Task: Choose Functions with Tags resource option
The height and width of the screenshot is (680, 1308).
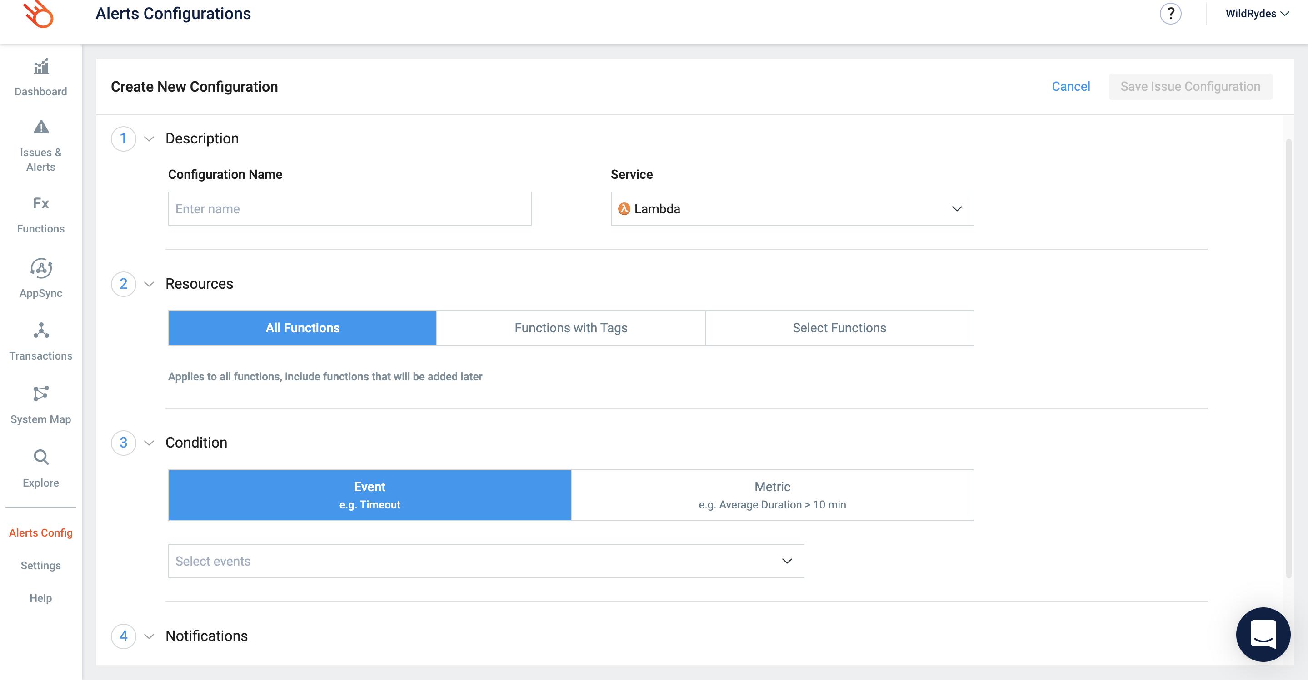Action: click(571, 328)
